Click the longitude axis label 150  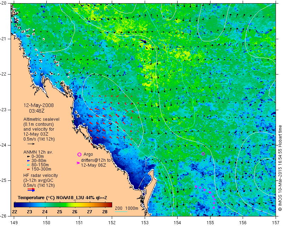pyautogui.click(x=46, y=223)
